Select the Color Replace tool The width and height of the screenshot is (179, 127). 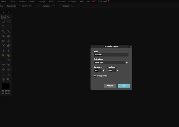[x=3, y=45]
